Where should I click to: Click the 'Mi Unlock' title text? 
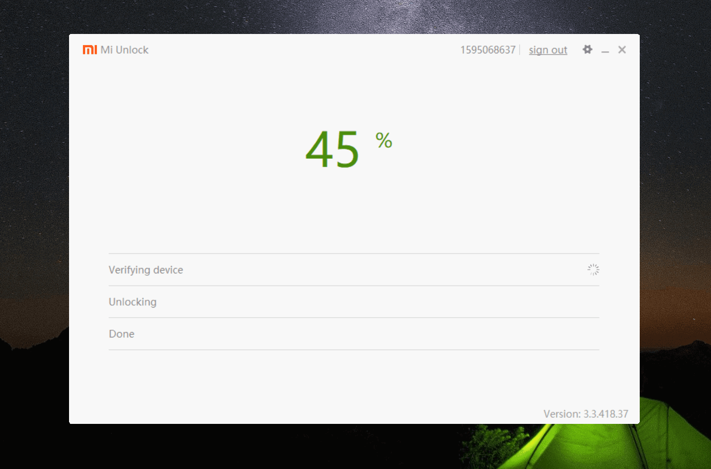(x=125, y=50)
